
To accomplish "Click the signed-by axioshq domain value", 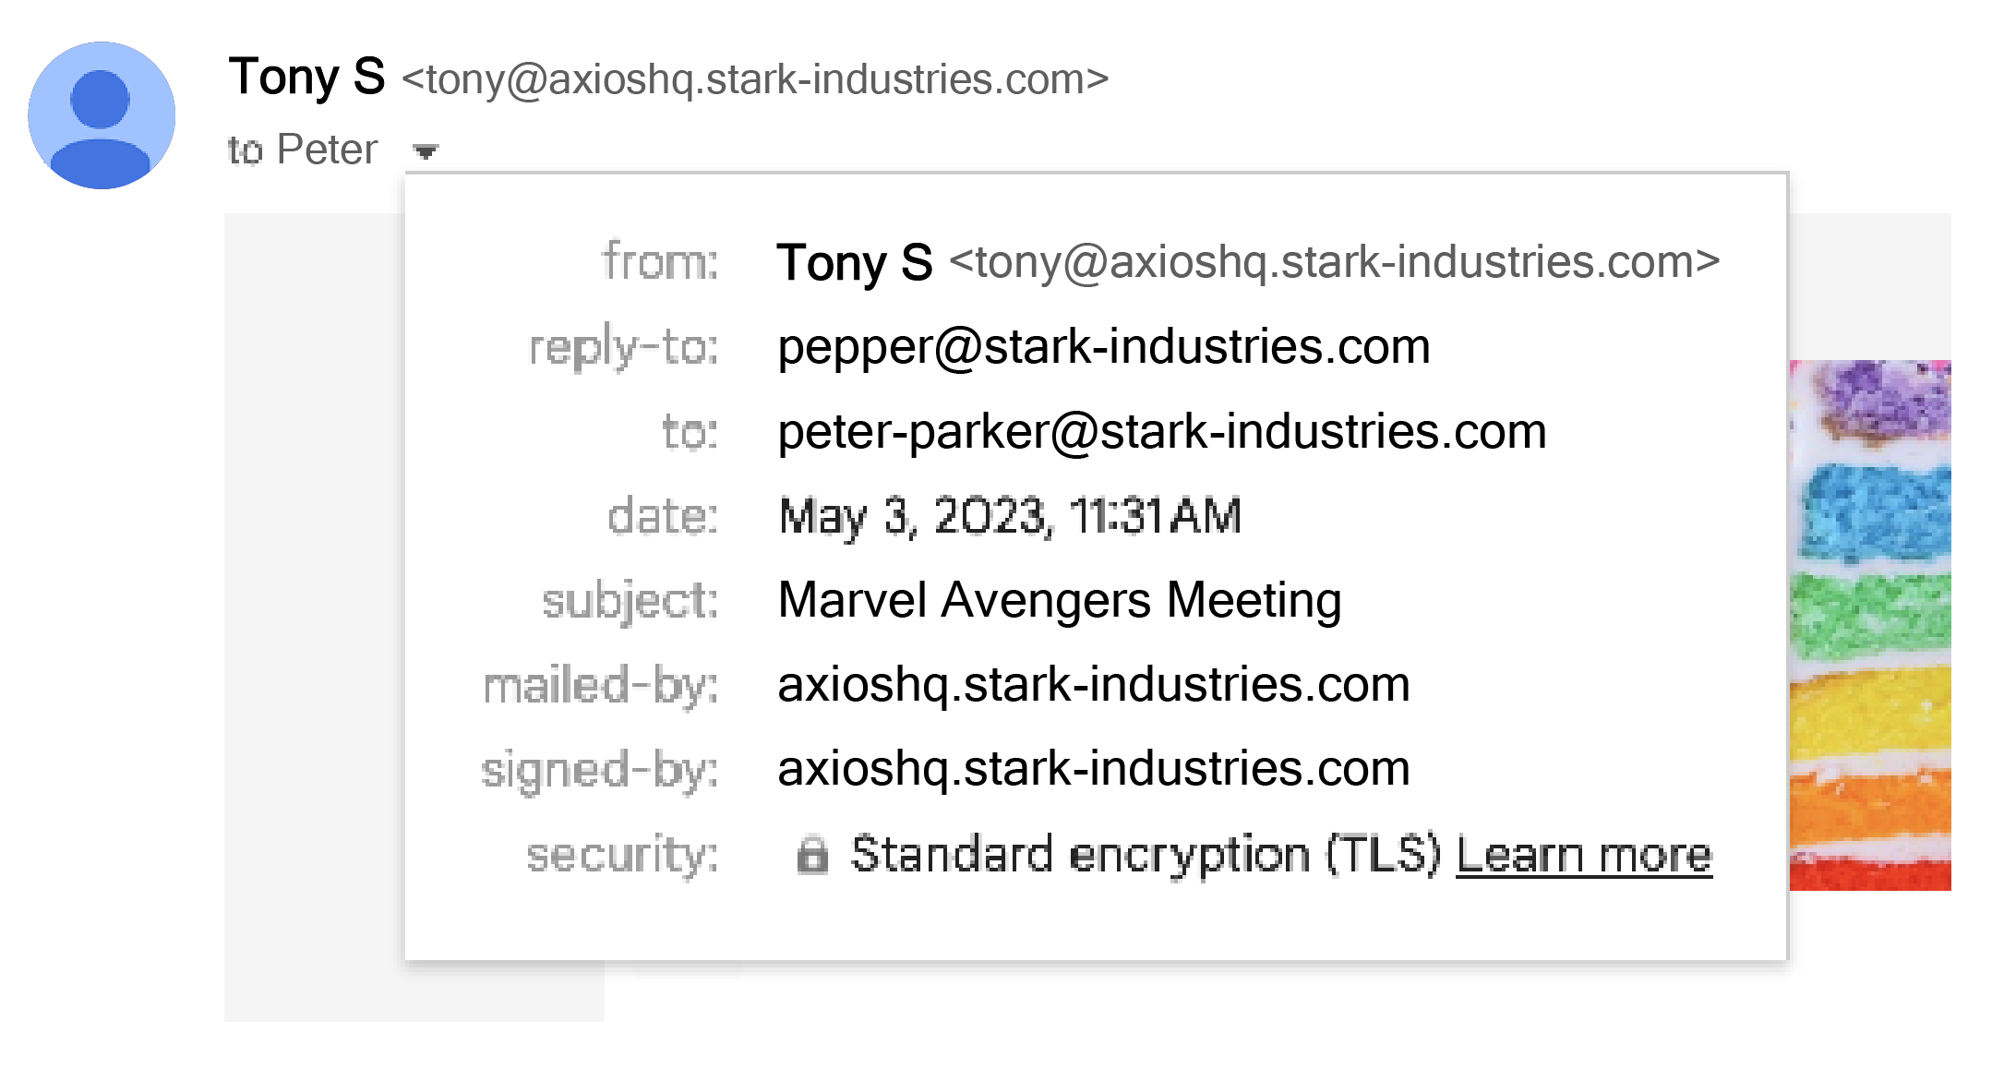I will tap(1094, 769).
